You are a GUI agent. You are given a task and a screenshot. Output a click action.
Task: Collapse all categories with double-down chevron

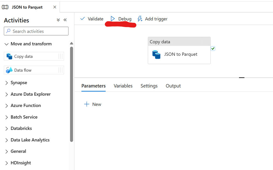tap(58, 20)
